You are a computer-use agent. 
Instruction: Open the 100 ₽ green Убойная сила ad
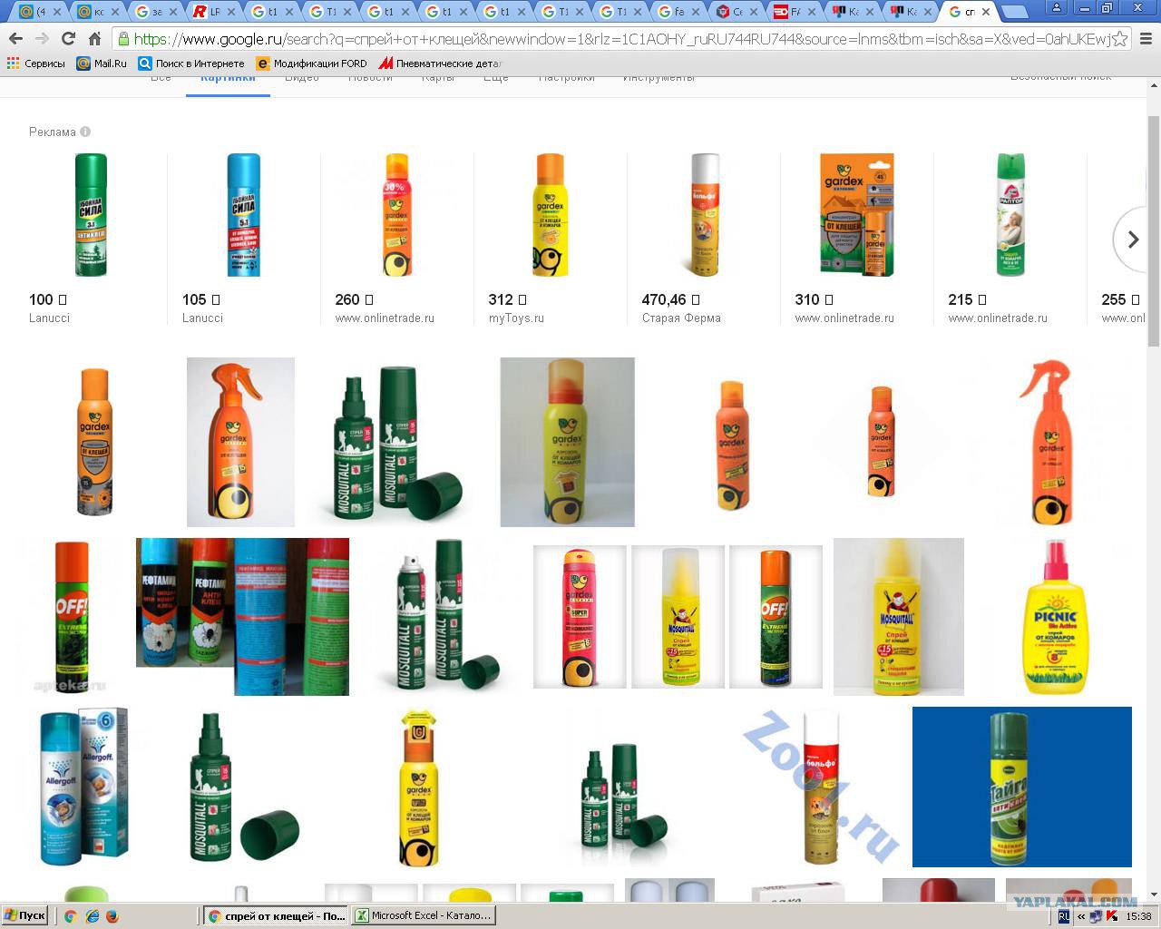pyautogui.click(x=91, y=215)
